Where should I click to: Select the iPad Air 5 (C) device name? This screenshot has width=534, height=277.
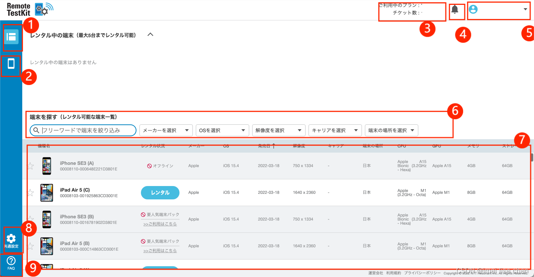(x=75, y=190)
